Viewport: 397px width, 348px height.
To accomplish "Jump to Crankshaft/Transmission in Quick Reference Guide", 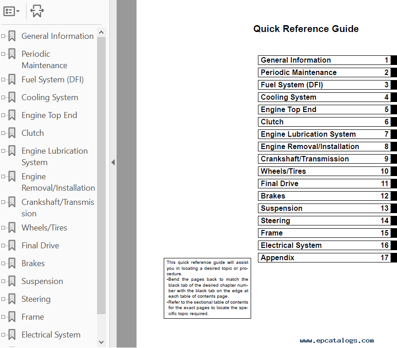I will (305, 159).
